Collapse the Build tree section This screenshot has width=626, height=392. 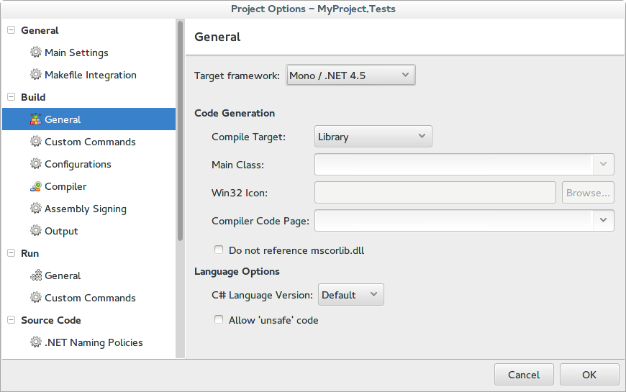click(x=12, y=97)
